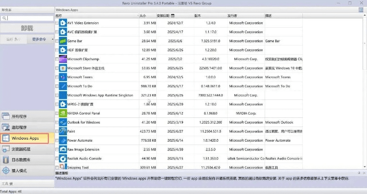Open the hamburger menu at top right
Screen dimensions: 367x194
coord(361,10)
